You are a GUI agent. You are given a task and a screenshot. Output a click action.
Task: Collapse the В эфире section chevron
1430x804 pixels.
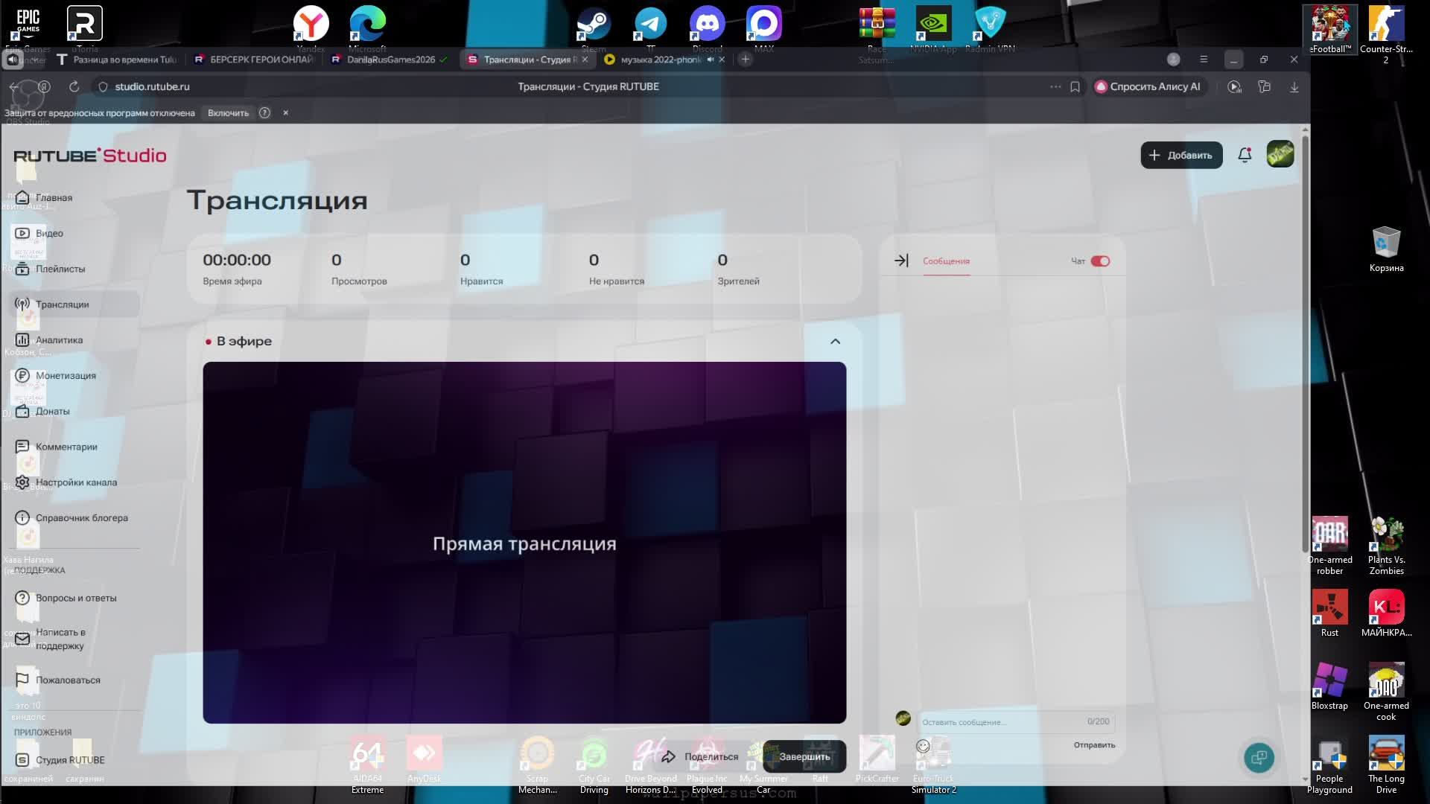tap(835, 341)
